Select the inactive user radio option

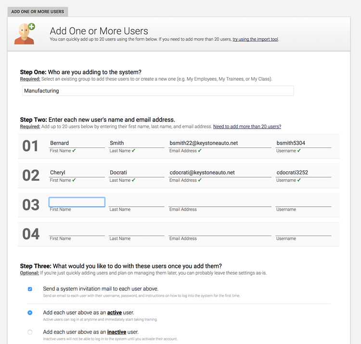point(30,332)
